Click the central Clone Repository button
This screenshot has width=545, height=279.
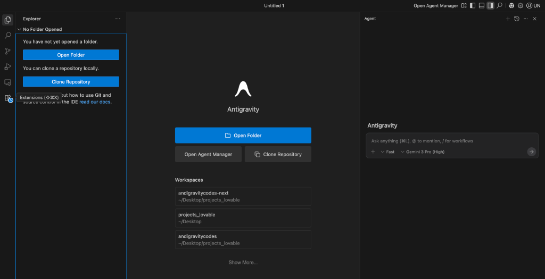pos(278,155)
